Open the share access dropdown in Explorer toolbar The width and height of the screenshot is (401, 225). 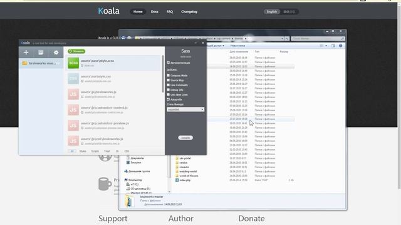(216, 46)
